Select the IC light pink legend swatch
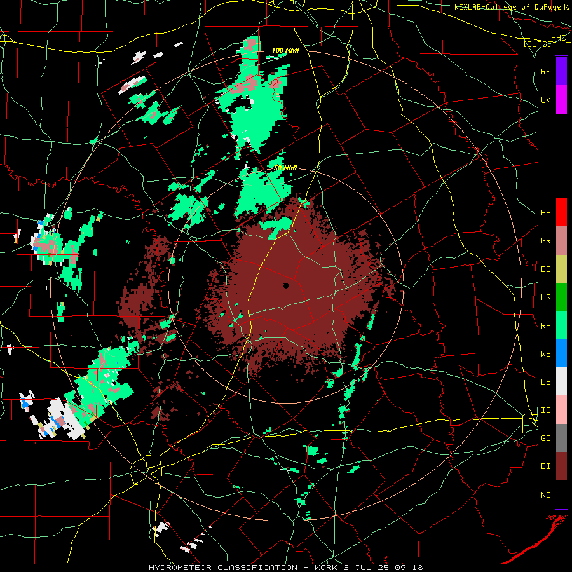572x572 pixels. pos(561,410)
